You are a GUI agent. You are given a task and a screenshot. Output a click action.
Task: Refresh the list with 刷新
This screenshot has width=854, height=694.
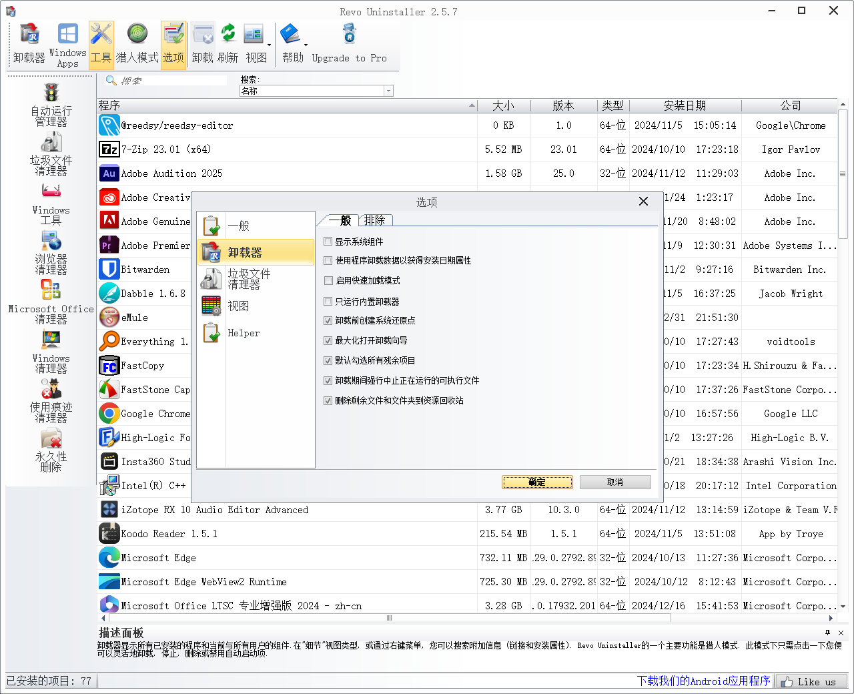tap(228, 43)
